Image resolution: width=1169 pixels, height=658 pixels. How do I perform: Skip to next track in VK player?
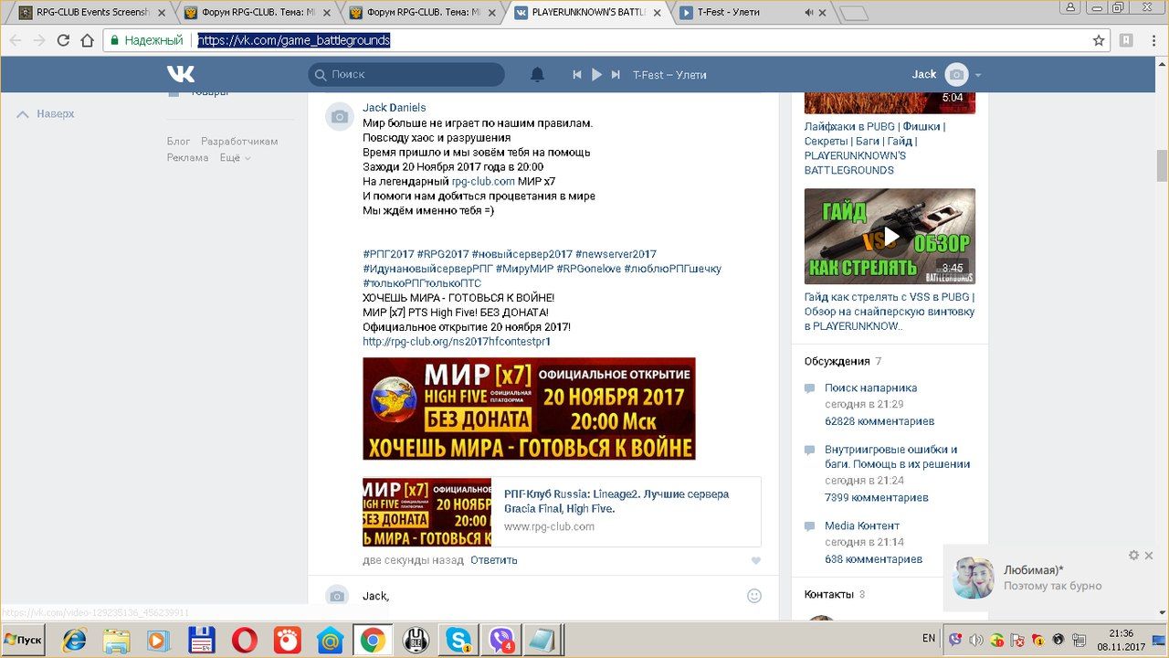point(616,75)
